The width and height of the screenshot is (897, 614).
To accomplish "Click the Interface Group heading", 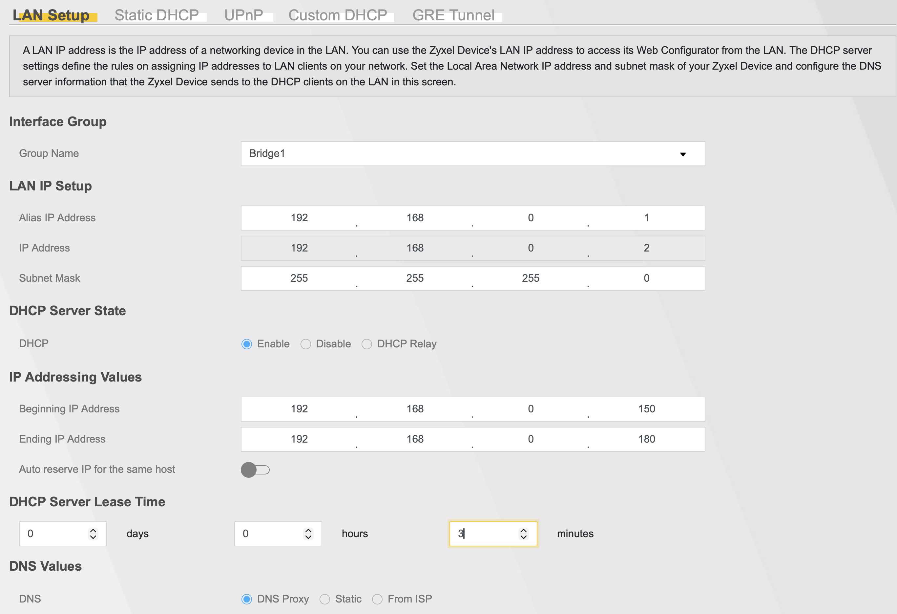I will coord(58,121).
